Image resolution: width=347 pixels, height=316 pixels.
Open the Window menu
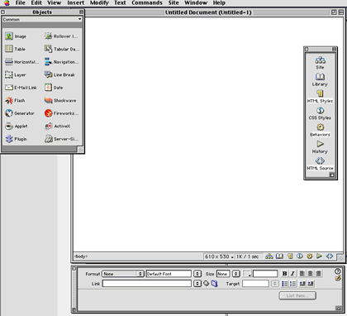pos(196,2)
